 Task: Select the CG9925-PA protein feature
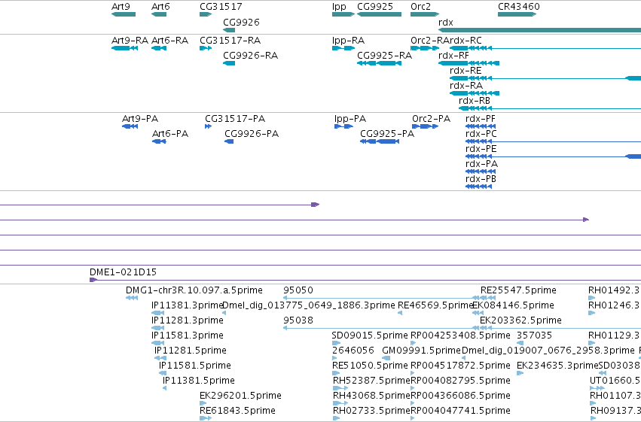click(x=380, y=141)
